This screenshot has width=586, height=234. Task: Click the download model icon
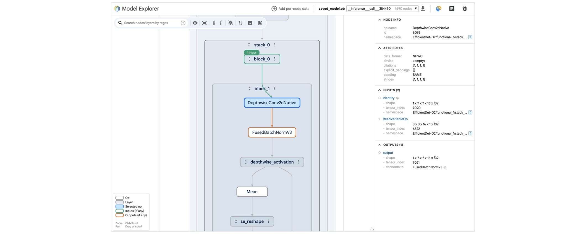tap(423, 9)
